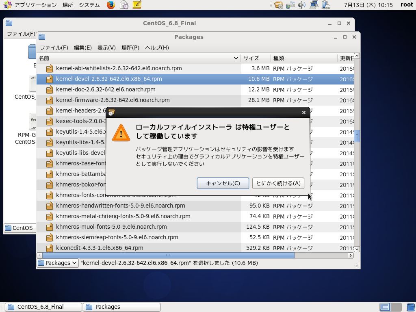
Task: Select khmeros-metal-chrieng-fonts-5.0-9.el6.noarch.rpm file name
Action: pyautogui.click(x=123, y=216)
